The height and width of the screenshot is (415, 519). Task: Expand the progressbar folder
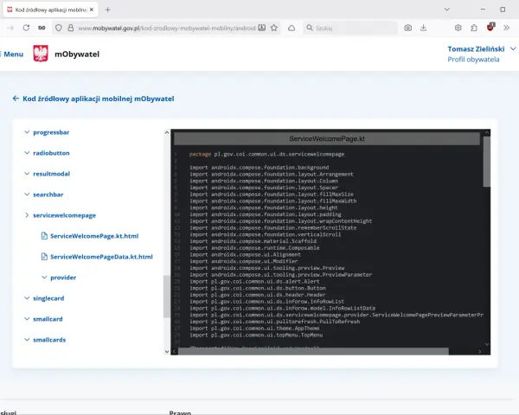click(x=51, y=132)
